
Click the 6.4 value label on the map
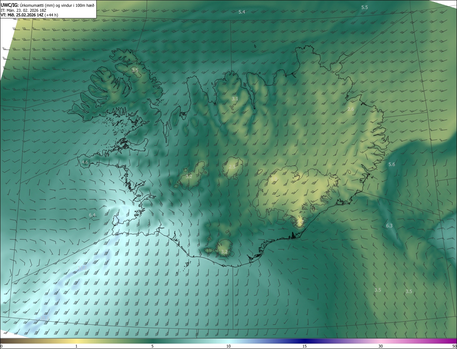coord(92,215)
